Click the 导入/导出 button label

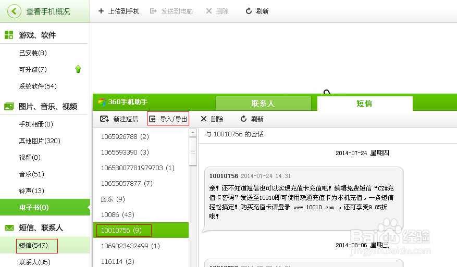click(174, 119)
